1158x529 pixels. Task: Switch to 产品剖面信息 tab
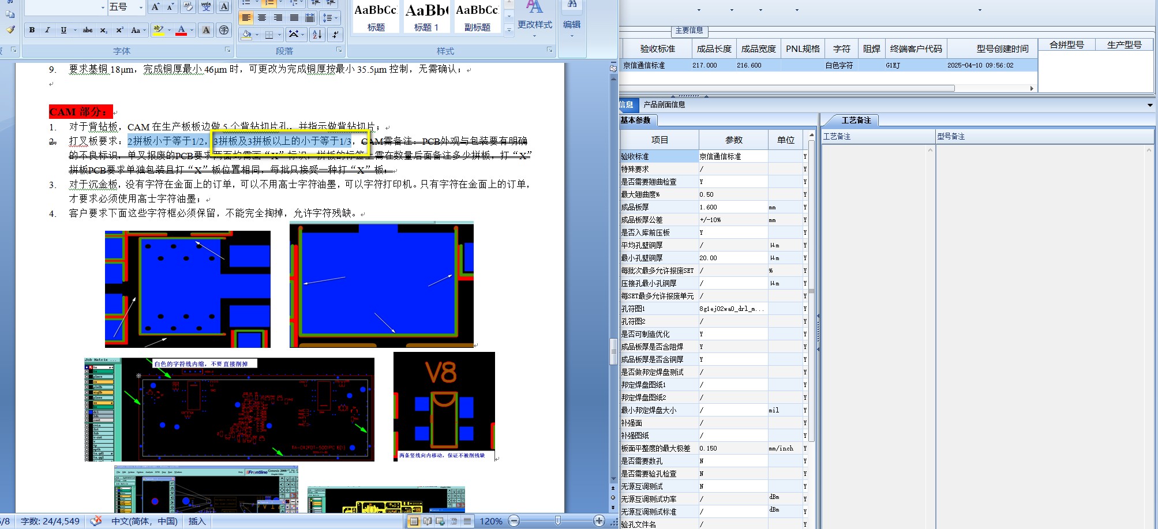(664, 104)
